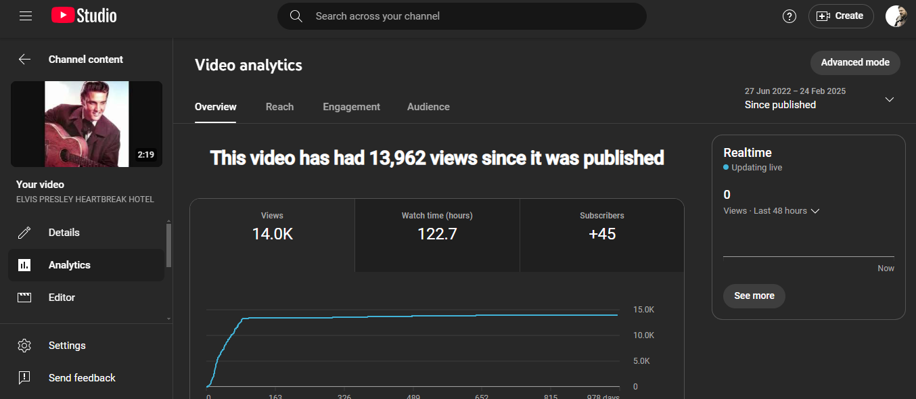The height and width of the screenshot is (399, 916).
Task: Click the YouTube Studio logo
Action: click(84, 16)
